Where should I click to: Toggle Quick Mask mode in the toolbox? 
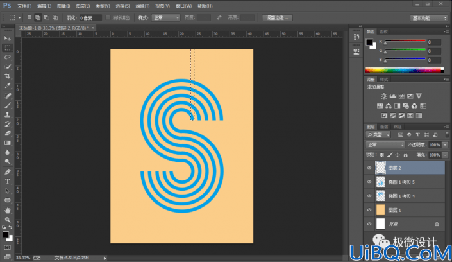click(x=7, y=248)
